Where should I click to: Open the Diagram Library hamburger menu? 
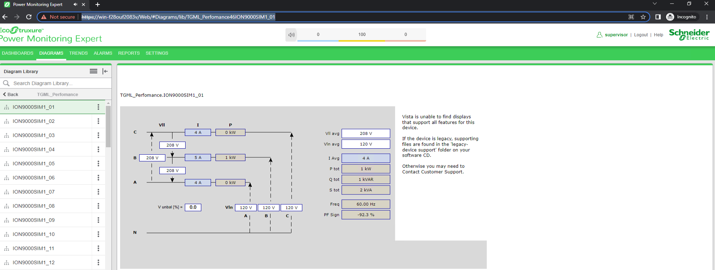point(94,71)
